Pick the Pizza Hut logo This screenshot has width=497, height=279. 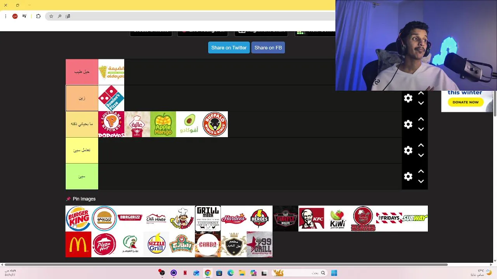(104, 245)
